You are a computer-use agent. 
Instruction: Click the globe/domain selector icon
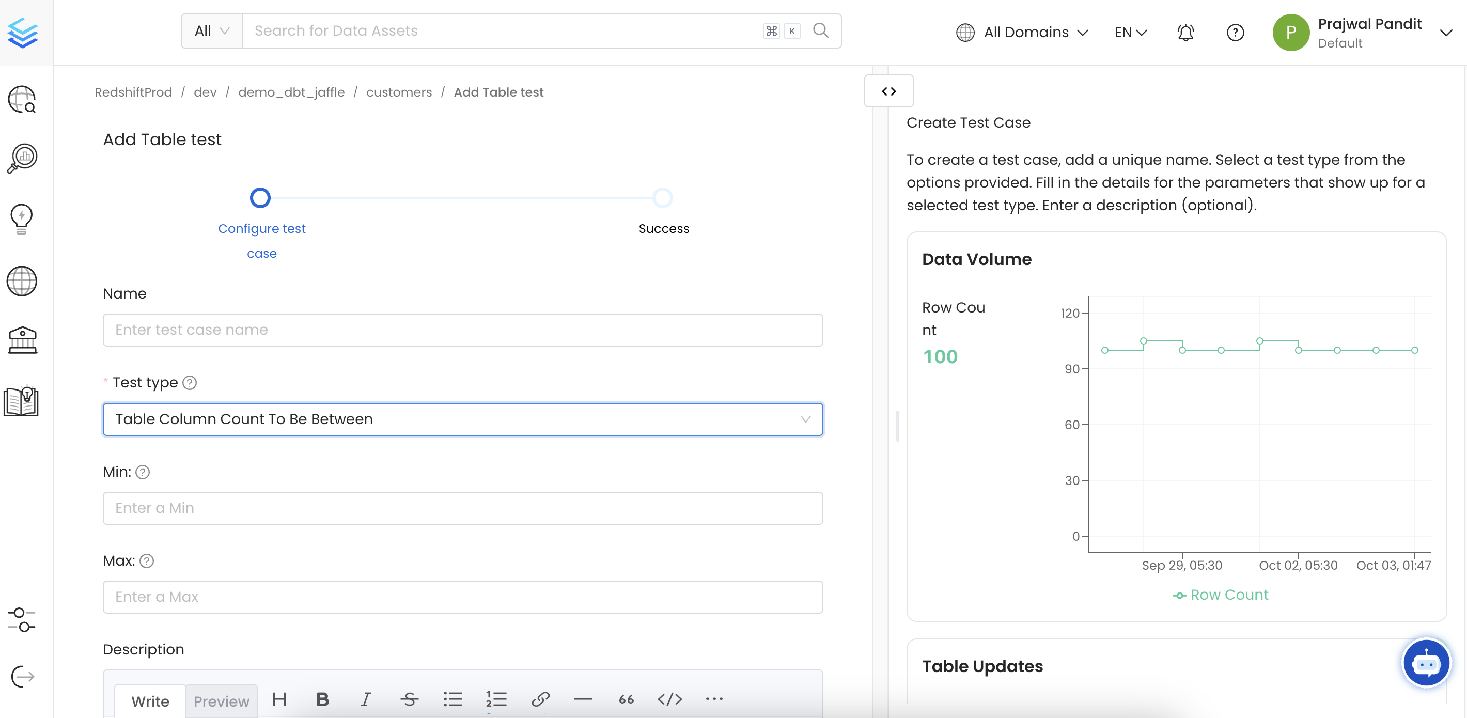(x=964, y=31)
